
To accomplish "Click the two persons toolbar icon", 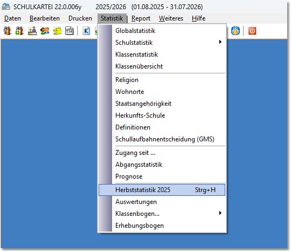I will [45, 31].
